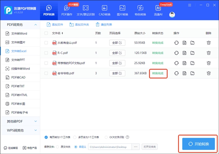Toggle the select-all checkbox in the header
The height and width of the screenshot is (154, 219).
pyautogui.click(x=46, y=33)
